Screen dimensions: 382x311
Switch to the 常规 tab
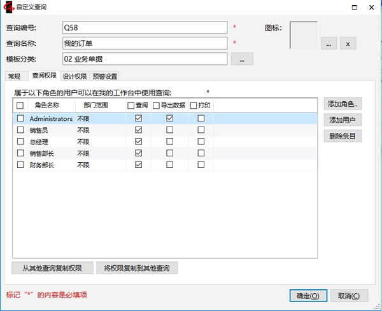(x=13, y=76)
